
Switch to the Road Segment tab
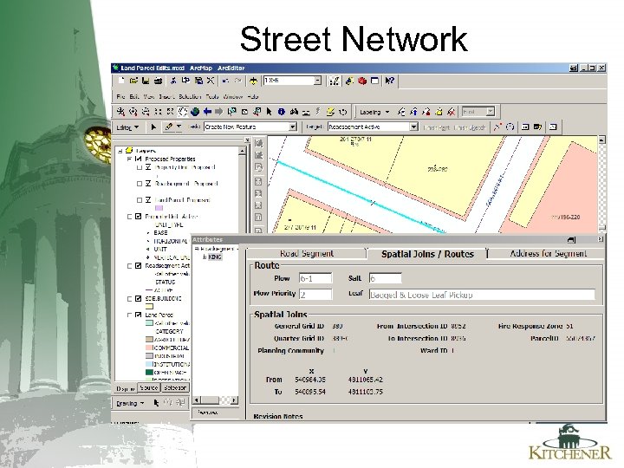click(307, 253)
